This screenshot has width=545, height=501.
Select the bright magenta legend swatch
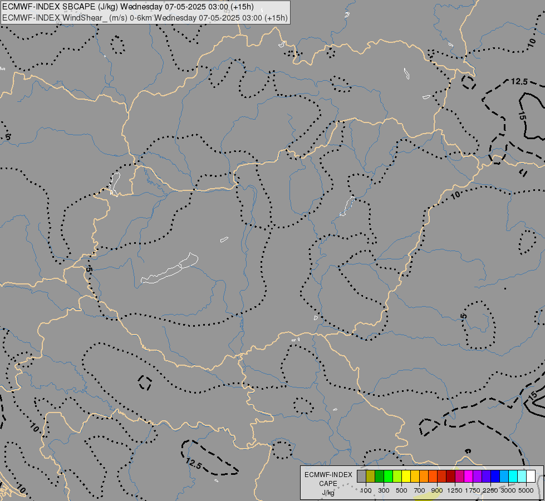pyautogui.click(x=468, y=477)
